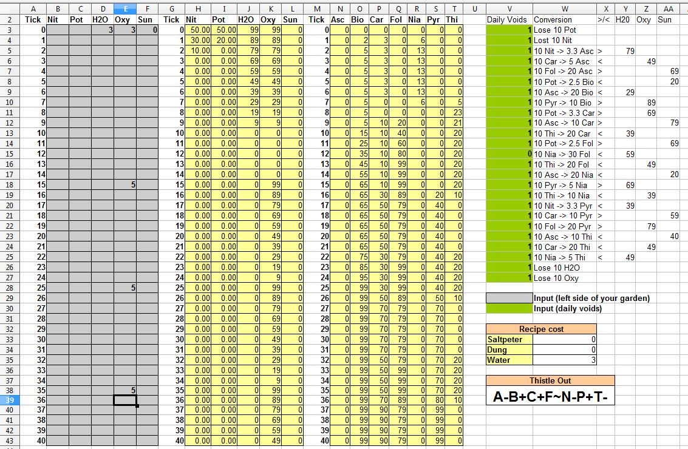Image resolution: width=688 pixels, height=449 pixels.
Task: Click the "10 Pyr -> 5 Nia" conversion
Action: pyautogui.click(x=565, y=185)
